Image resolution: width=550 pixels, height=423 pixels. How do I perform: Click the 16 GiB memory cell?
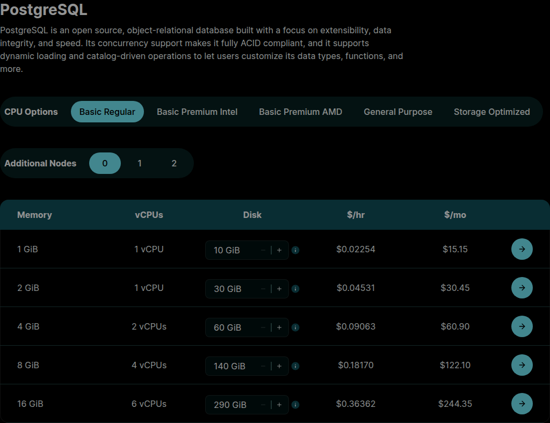coord(30,404)
